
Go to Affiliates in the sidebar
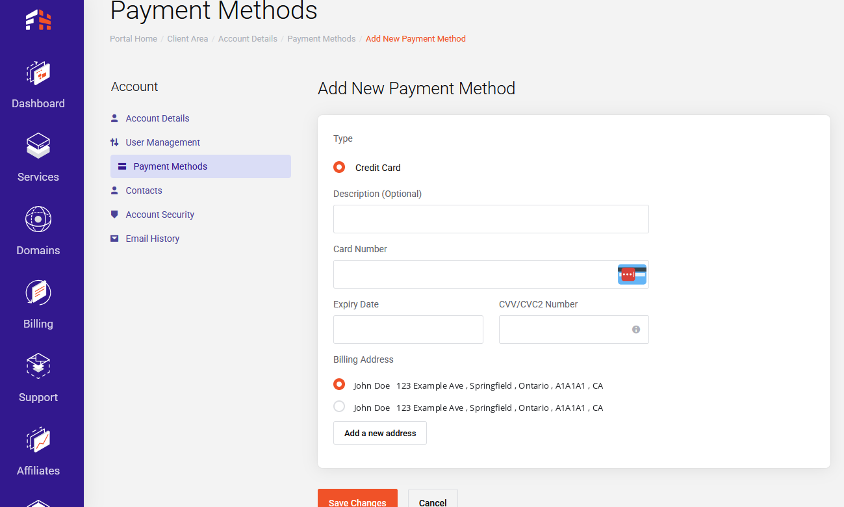click(x=38, y=471)
